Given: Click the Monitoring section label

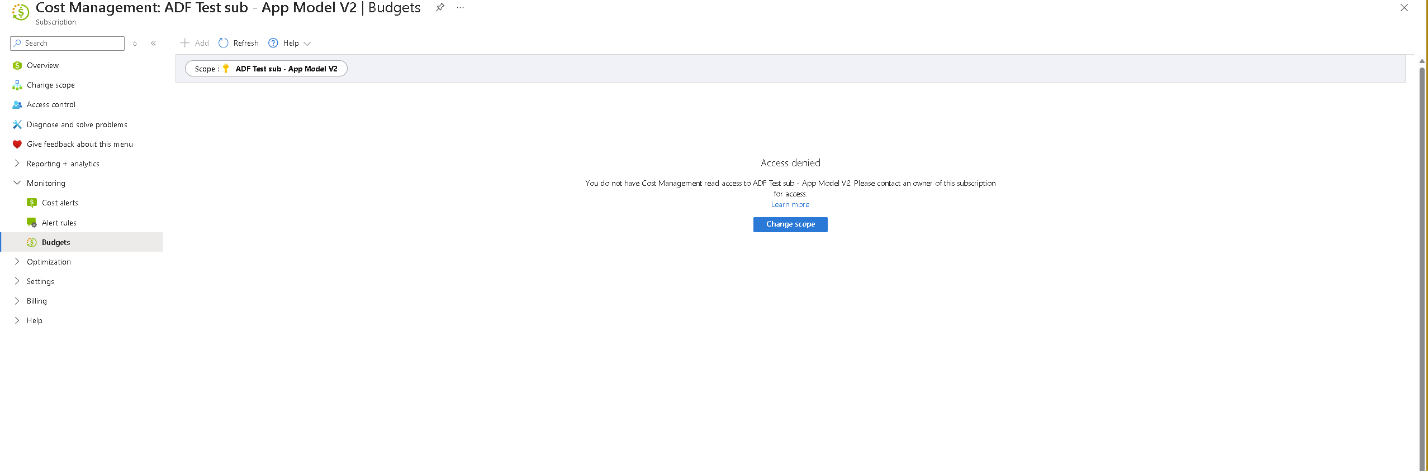Looking at the screenshot, I should (x=46, y=183).
